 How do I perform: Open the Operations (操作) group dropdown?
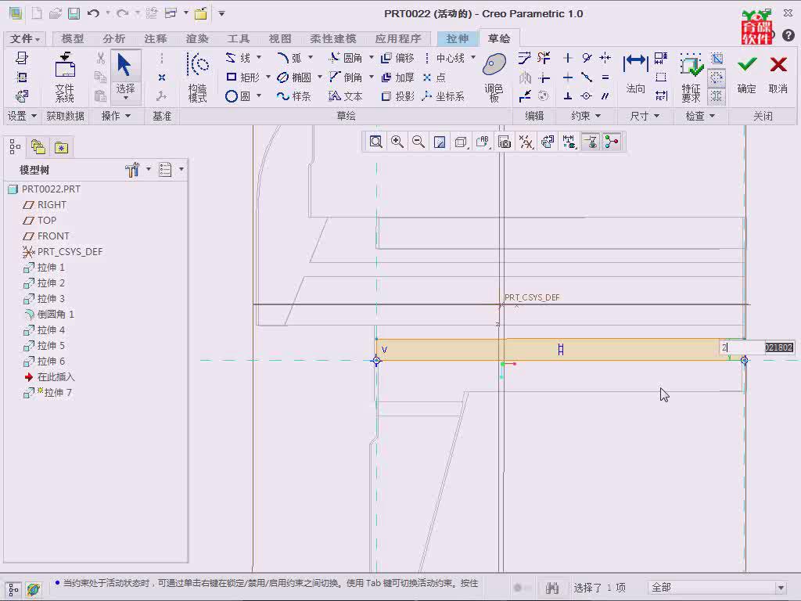pyautogui.click(x=116, y=116)
